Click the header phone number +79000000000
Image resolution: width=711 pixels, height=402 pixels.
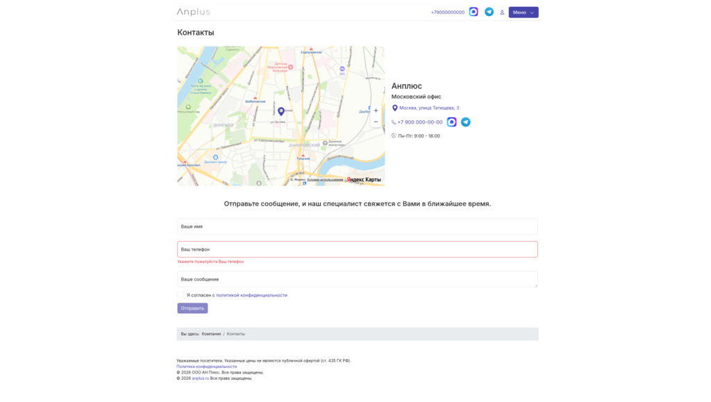point(447,12)
